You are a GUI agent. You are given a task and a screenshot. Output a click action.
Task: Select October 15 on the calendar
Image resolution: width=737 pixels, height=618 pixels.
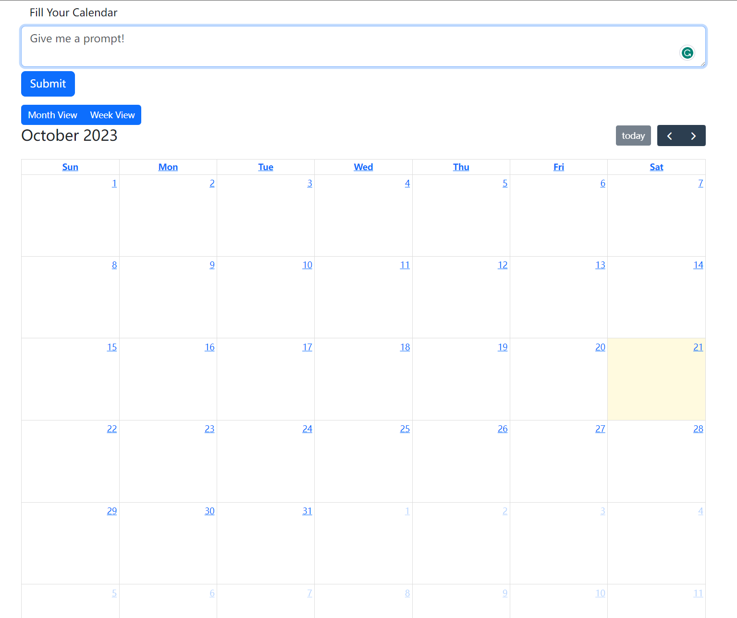click(x=111, y=347)
